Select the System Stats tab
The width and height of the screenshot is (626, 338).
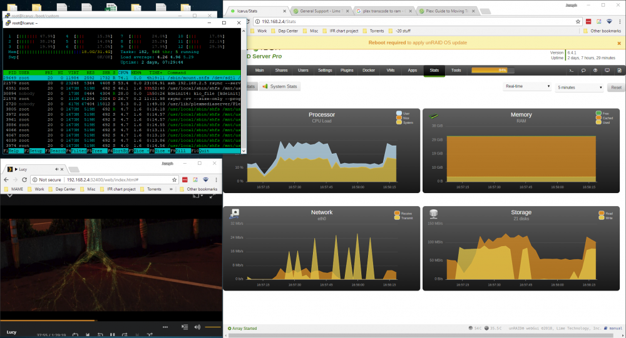click(x=279, y=86)
